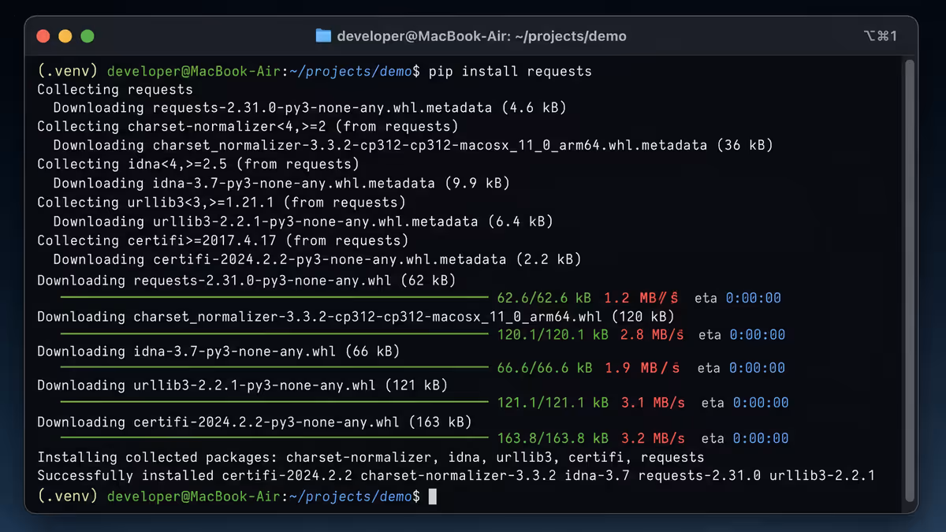Click 'Downloading idna-3.7-py3-none-any.whl (66 kB)' line
Screen dimensions: 946x532
pyautogui.click(x=218, y=352)
